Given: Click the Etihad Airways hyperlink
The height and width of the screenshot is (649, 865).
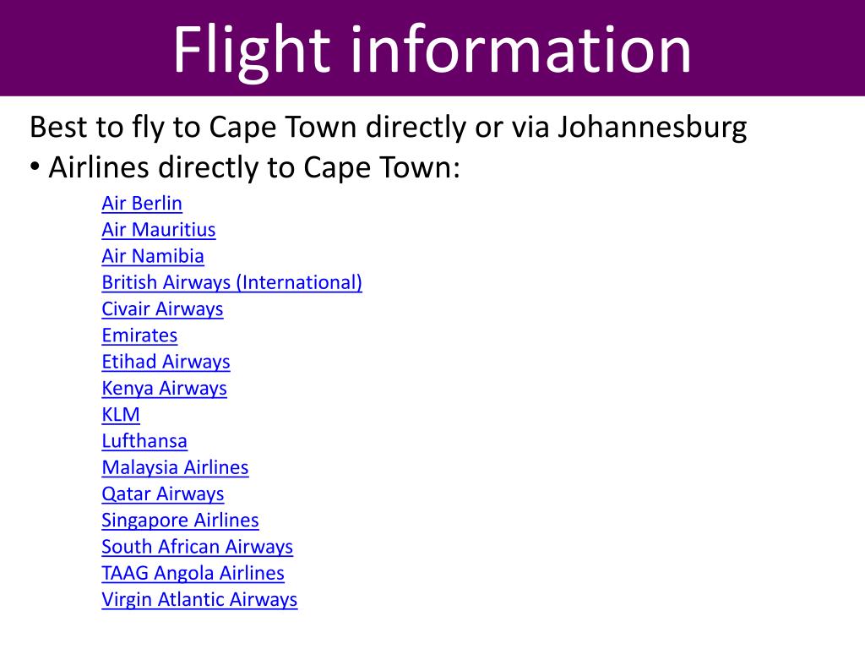Looking at the screenshot, I should click(x=166, y=362).
